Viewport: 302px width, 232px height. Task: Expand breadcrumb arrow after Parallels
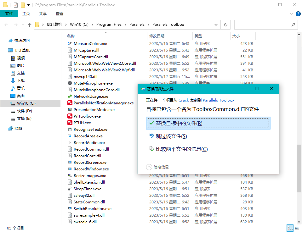click(x=148, y=25)
